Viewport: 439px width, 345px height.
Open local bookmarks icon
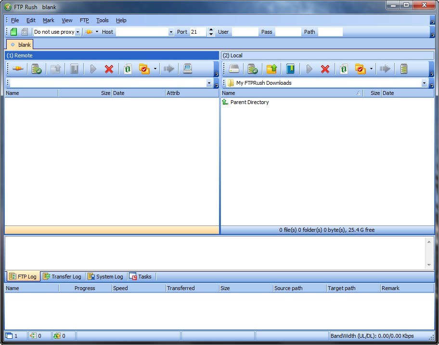(x=291, y=69)
